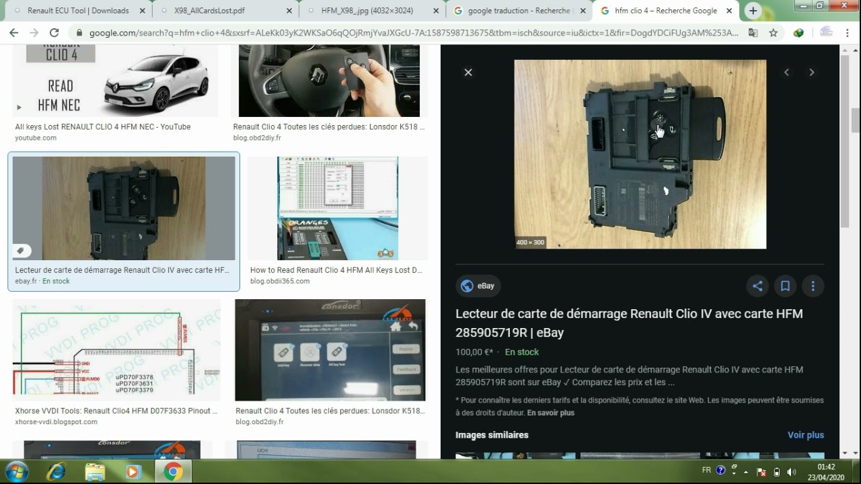Select the steering wheel key thumbnail
This screenshot has width=861, height=484.
click(x=330, y=81)
